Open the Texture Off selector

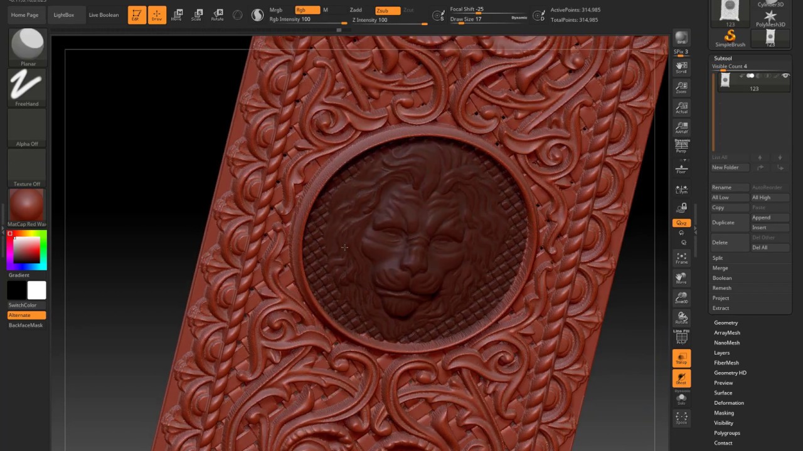27,168
